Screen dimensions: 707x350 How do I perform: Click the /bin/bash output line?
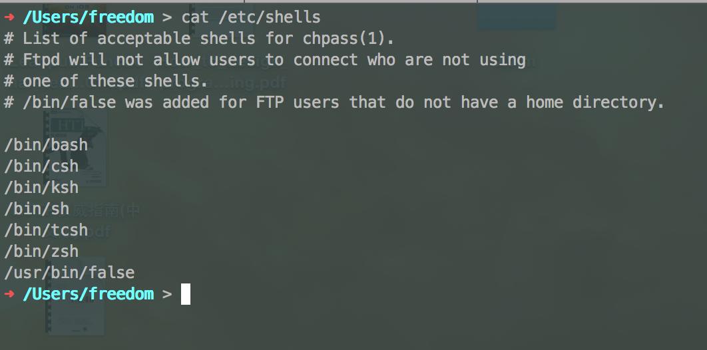tap(46, 145)
